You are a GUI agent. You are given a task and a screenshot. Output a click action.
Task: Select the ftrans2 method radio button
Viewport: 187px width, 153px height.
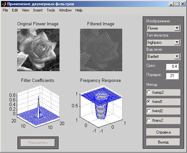pos(149,120)
